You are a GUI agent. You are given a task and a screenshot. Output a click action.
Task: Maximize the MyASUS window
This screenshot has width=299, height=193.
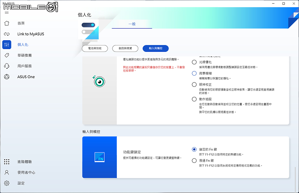pyautogui.click(x=284, y=4)
